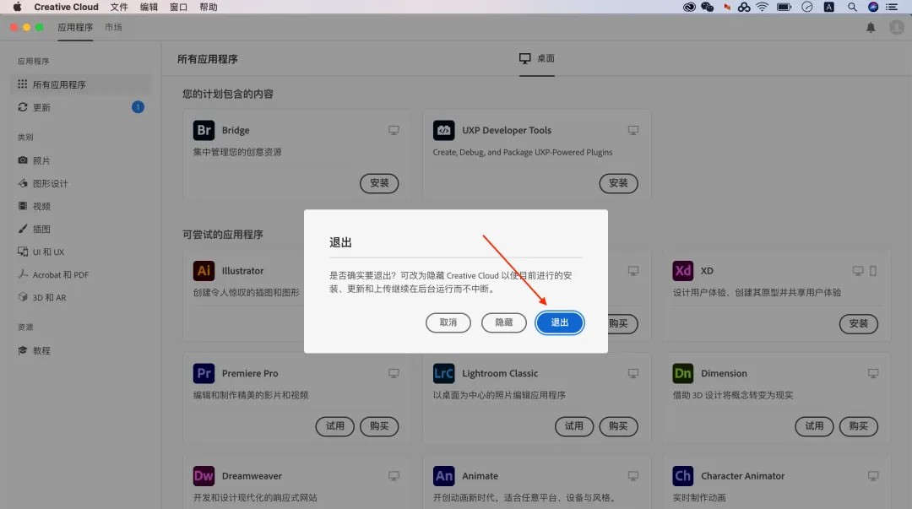Click the Illustrator app icon

click(x=204, y=270)
